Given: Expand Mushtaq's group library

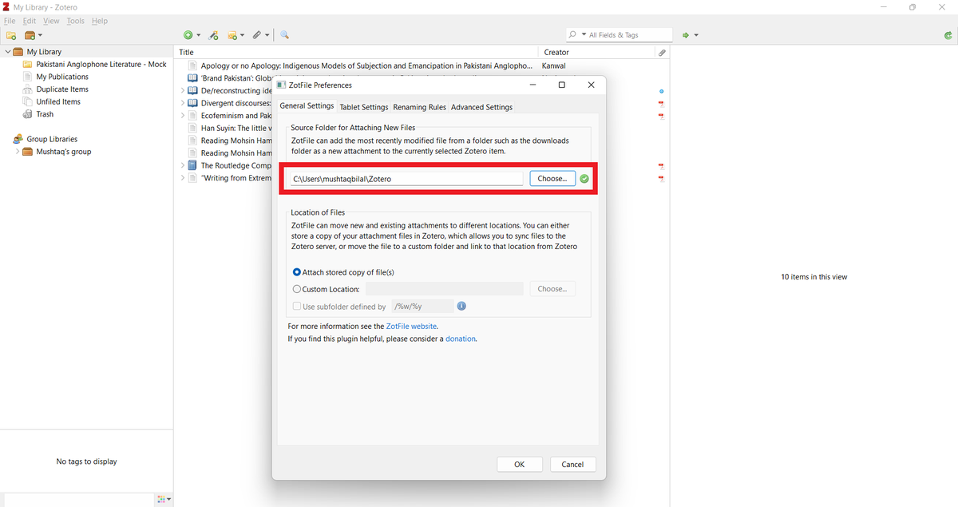Looking at the screenshot, I should pyautogui.click(x=18, y=152).
